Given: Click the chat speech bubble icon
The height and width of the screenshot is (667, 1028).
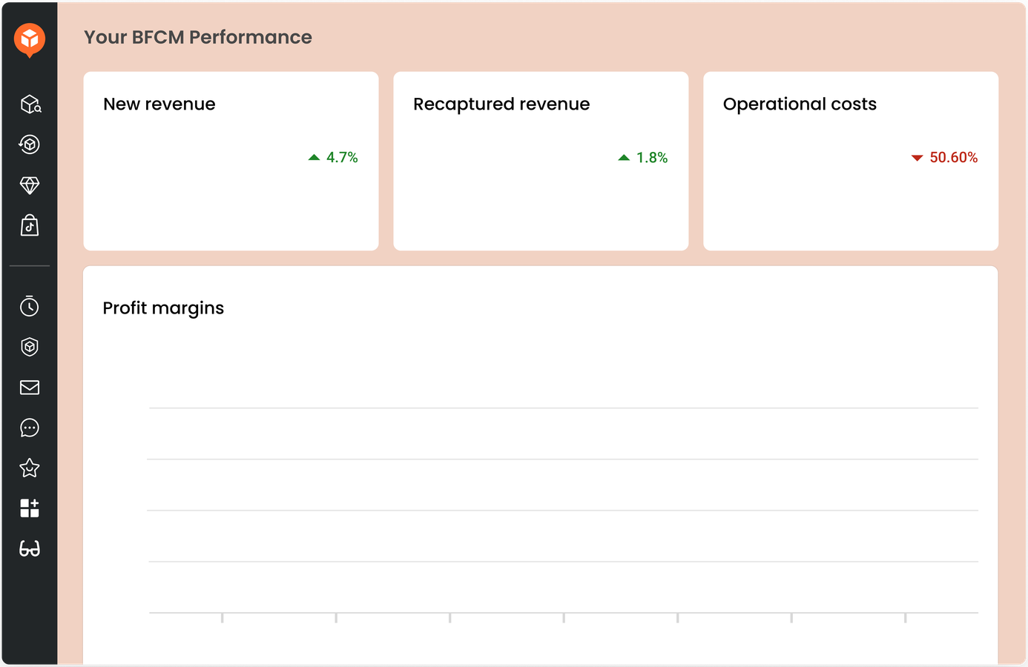Looking at the screenshot, I should (30, 428).
